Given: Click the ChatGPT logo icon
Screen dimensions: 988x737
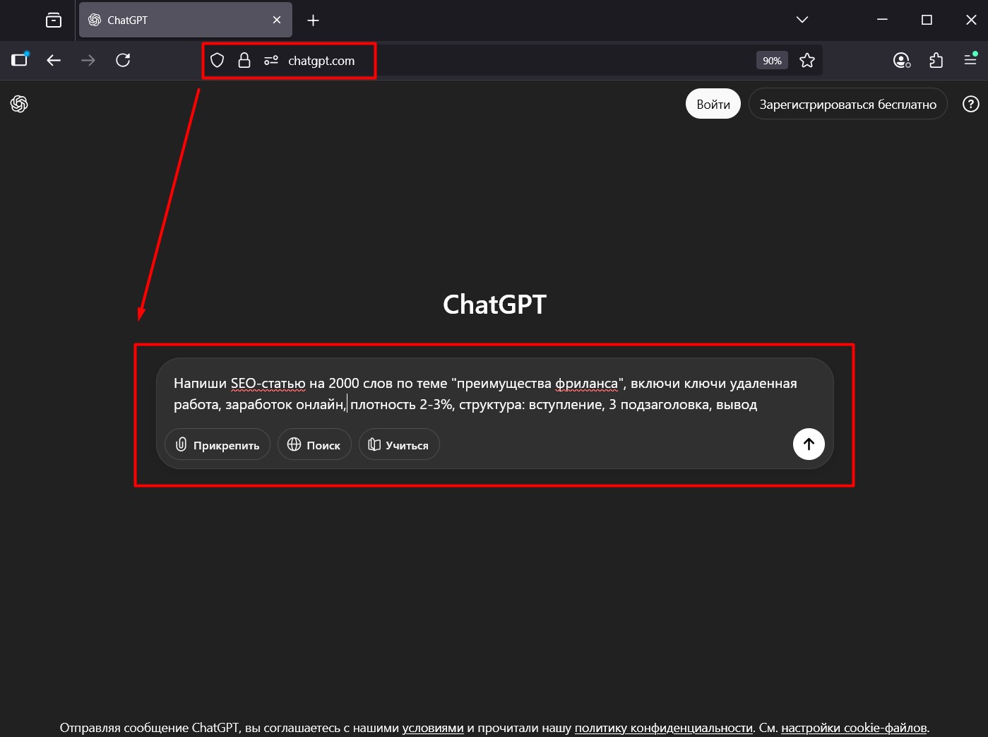Looking at the screenshot, I should [x=18, y=104].
